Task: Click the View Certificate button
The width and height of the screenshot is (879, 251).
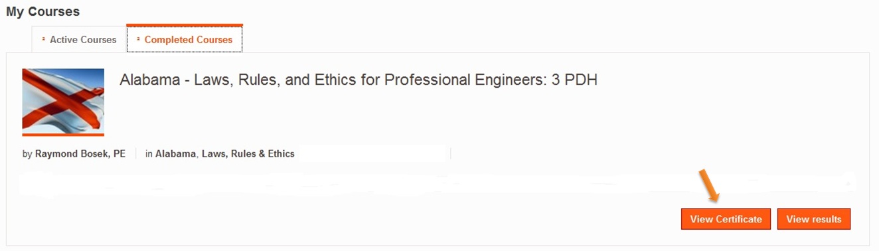Action: coord(726,219)
